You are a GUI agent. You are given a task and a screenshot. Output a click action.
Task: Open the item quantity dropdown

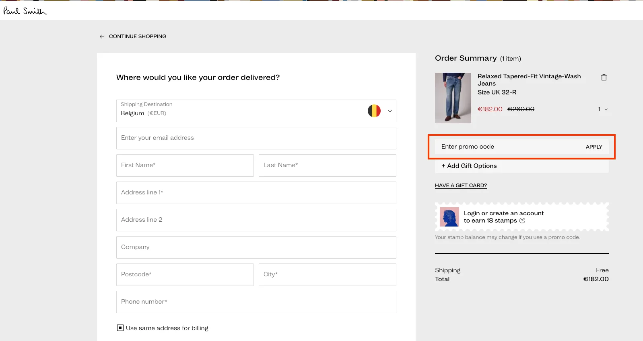[602, 109]
